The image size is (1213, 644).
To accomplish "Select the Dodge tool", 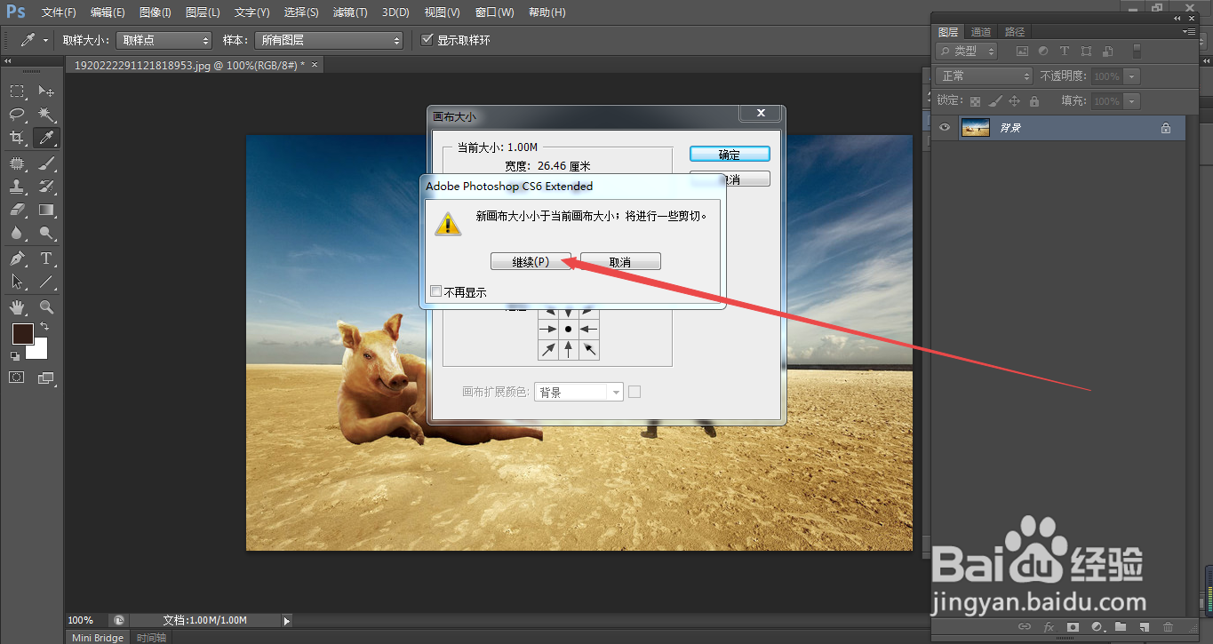I will 46,234.
